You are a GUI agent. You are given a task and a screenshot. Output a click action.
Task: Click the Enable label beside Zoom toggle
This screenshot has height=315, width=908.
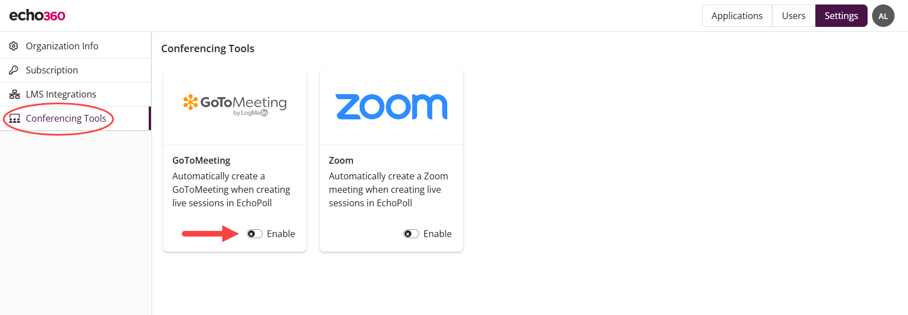coord(437,234)
